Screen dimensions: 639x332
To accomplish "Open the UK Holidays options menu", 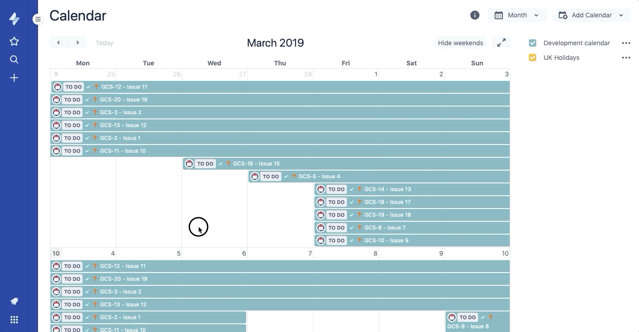I will tap(626, 58).
